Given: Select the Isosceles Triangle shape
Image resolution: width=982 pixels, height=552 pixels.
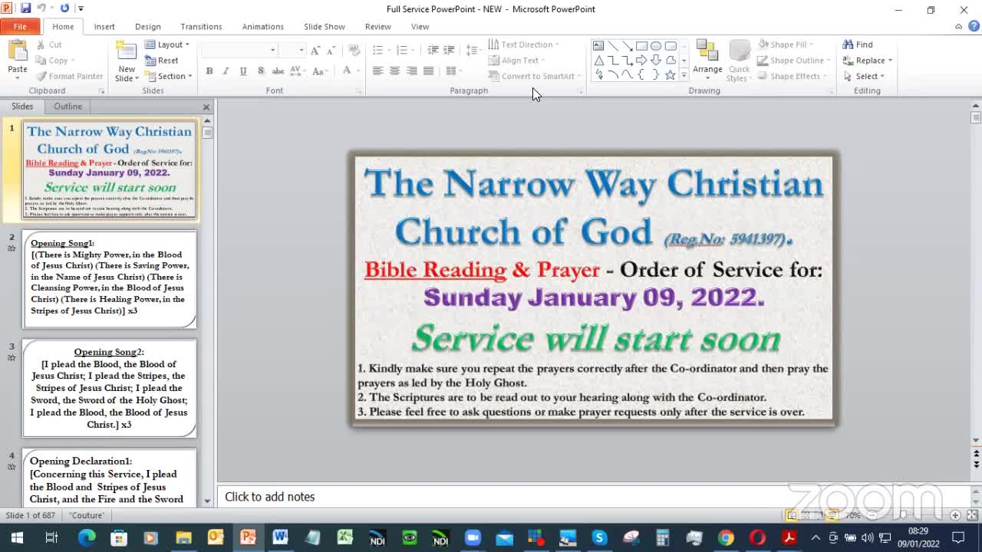Looking at the screenshot, I should pos(598,60).
